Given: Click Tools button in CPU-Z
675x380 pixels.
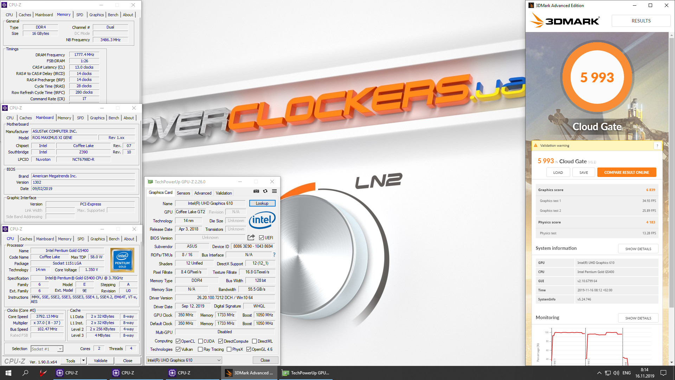Looking at the screenshot, I should [x=71, y=361].
